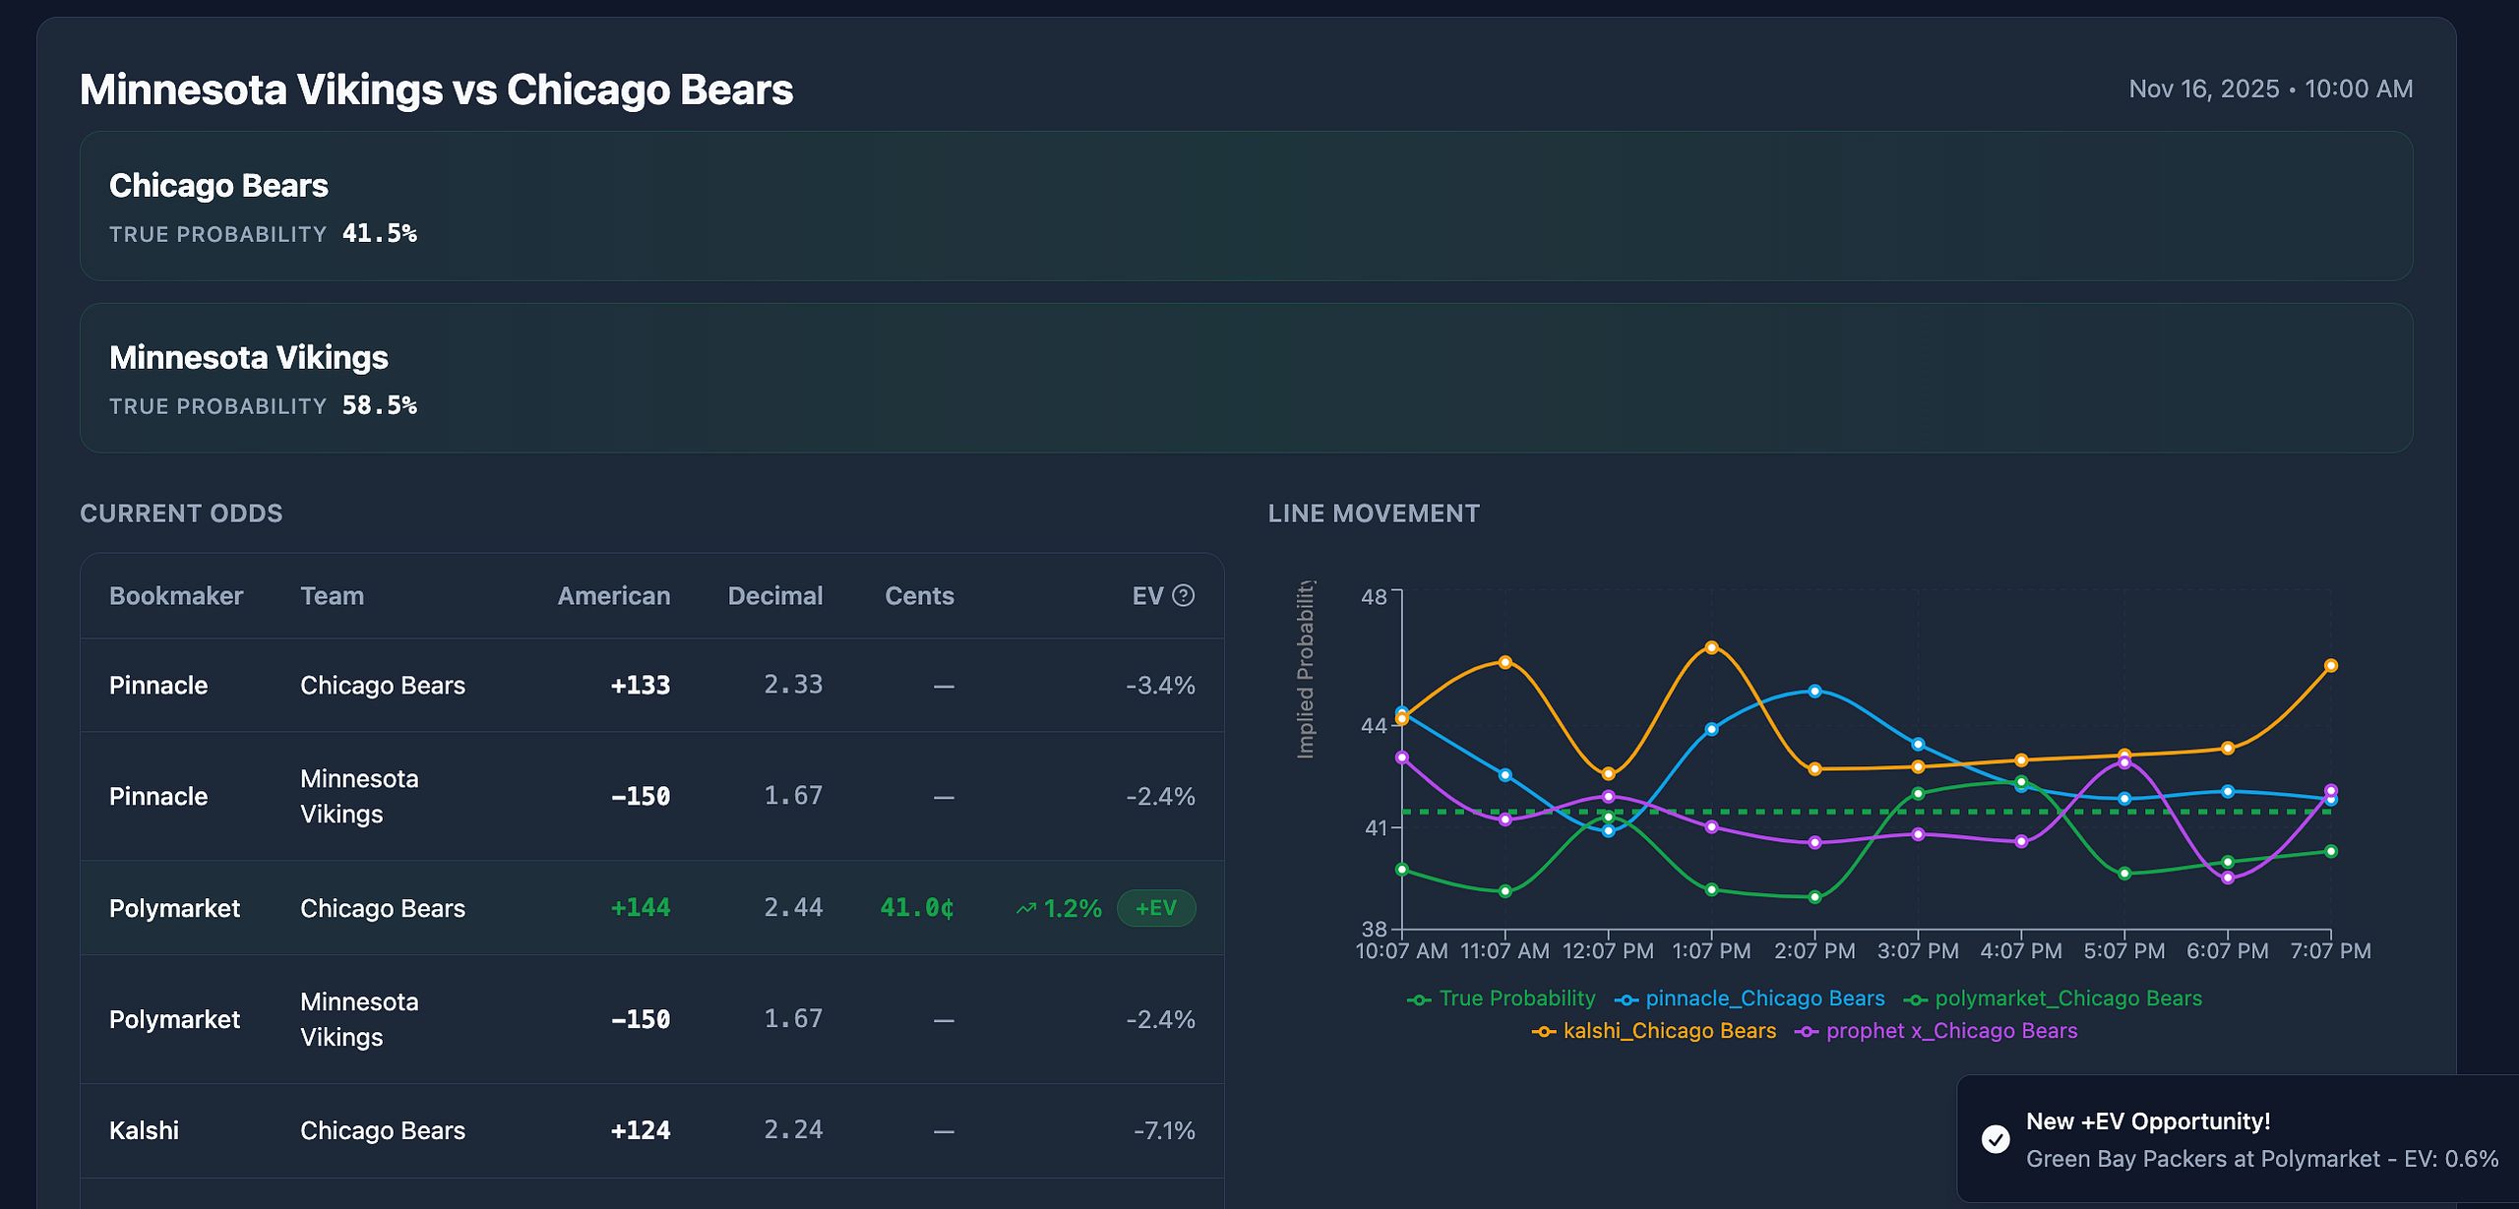
Task: Click the Green Bay Packers at Polymarket message
Action: pyautogui.click(x=2262, y=1159)
